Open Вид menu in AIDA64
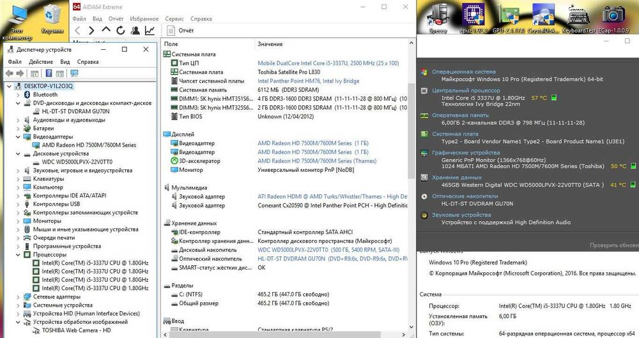This screenshot has height=338, width=639. (97, 19)
